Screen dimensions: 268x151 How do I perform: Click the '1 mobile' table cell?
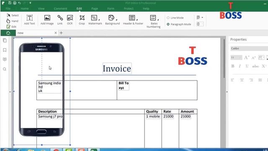pos(153,117)
